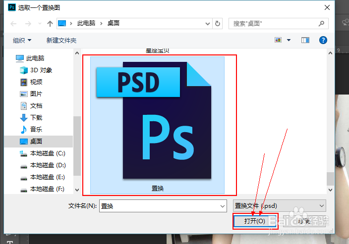Select Type tool in Photoshop toolbar behind
The image size is (349, 244).
(x=10, y=242)
